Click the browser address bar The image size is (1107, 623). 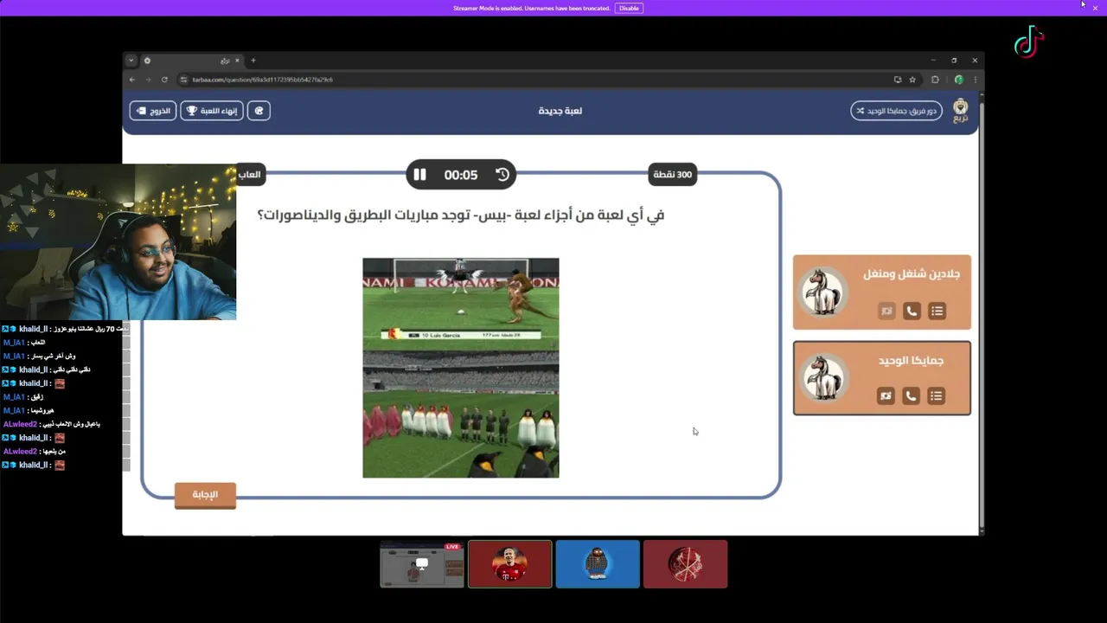[536, 80]
